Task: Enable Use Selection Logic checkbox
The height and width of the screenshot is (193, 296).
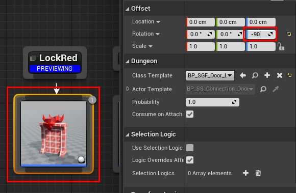Action: click(x=190, y=148)
